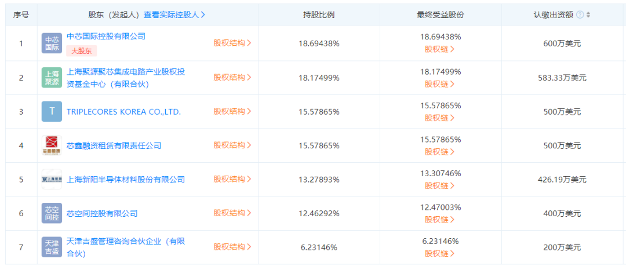This screenshot has height=266, width=626.
Task: Open 芯空间控股有限公司 link
Action: [x=102, y=213]
